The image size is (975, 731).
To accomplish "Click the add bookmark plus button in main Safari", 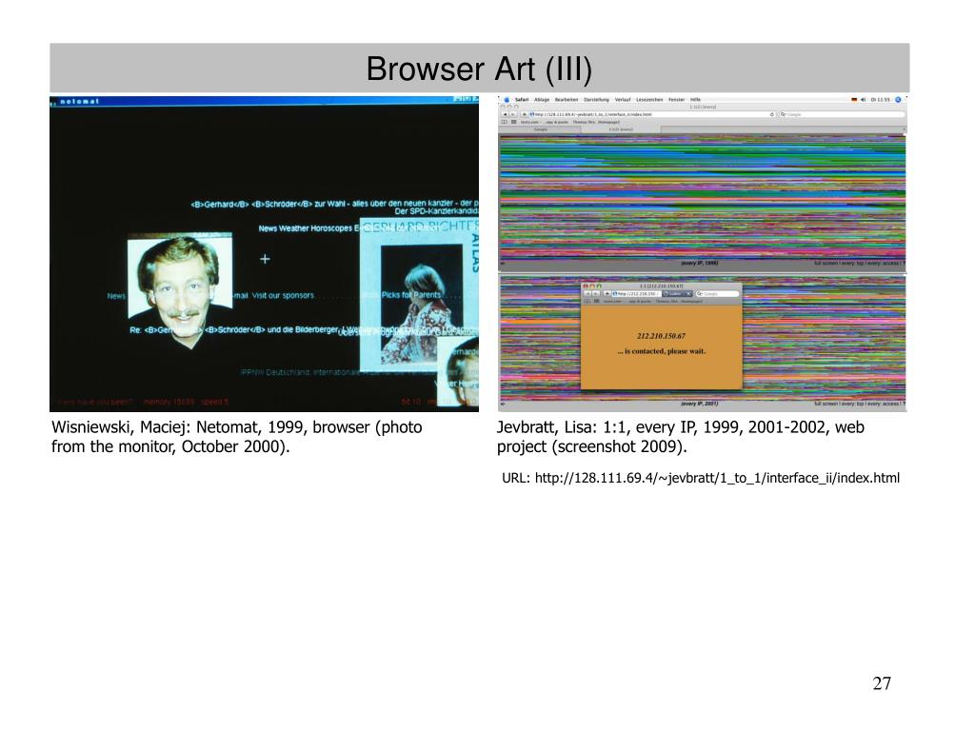I will pyautogui.click(x=525, y=114).
